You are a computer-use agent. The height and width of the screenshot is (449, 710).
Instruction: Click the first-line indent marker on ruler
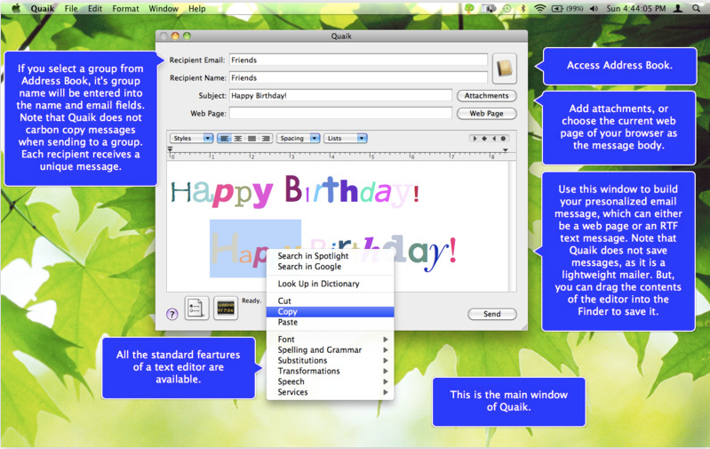click(x=171, y=148)
